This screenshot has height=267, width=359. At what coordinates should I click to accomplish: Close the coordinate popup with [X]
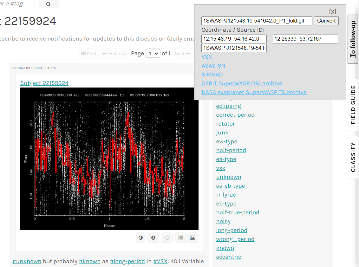coord(333,12)
